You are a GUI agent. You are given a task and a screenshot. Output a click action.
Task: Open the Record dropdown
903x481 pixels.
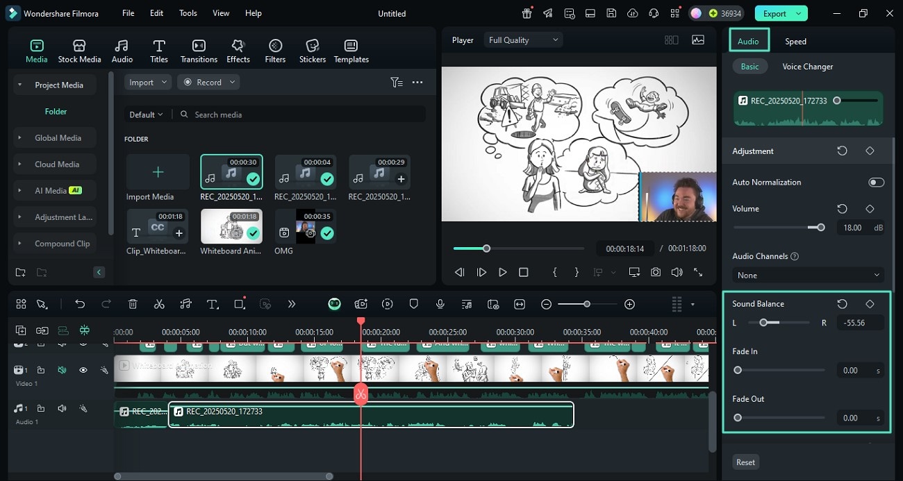click(209, 83)
